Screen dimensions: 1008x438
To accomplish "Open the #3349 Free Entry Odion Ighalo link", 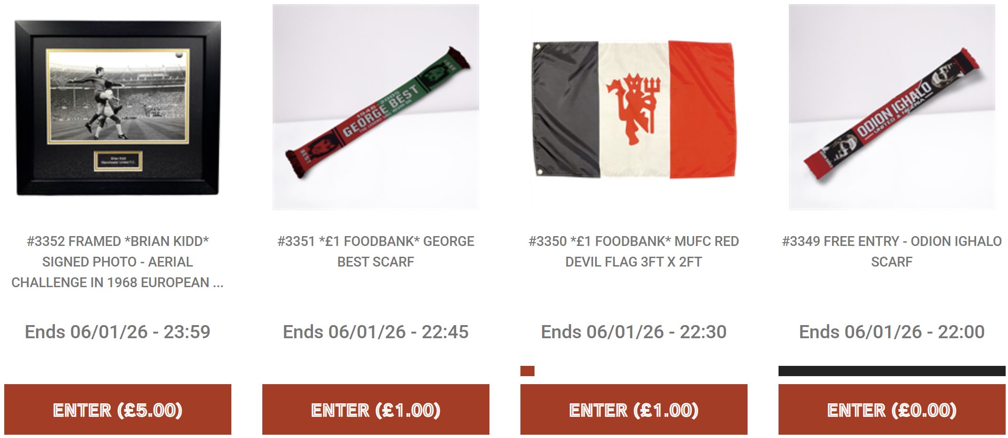I will 892,252.
